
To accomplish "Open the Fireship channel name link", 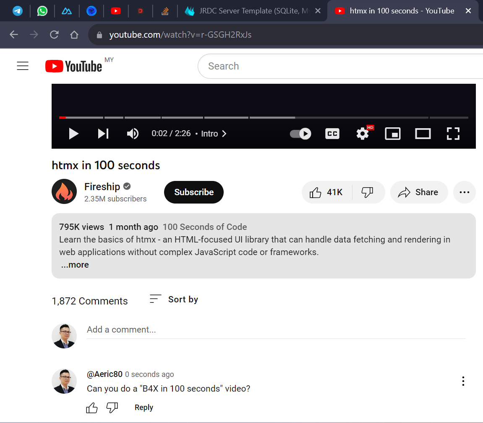I will [102, 187].
